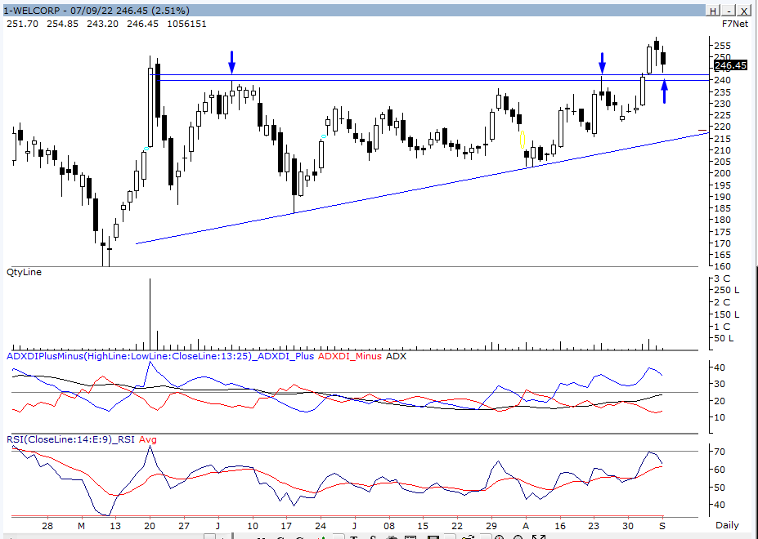Click the Daily timeframe label
Image resolution: width=758 pixels, height=539 pixels.
[x=727, y=525]
